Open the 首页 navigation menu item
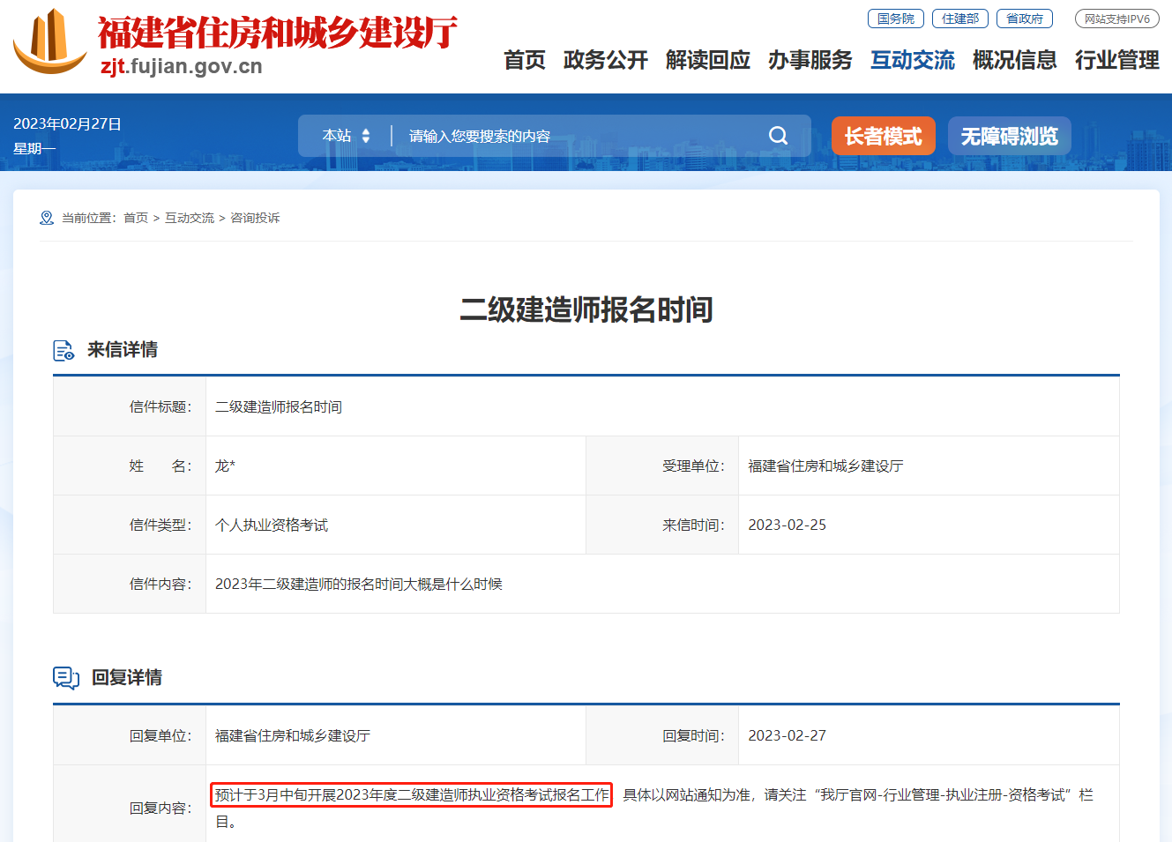This screenshot has height=842, width=1172. (x=524, y=60)
